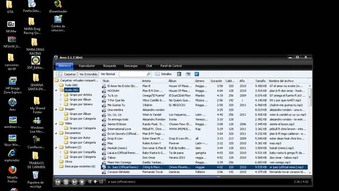The width and height of the screenshot is (339, 191).
Task: Expand Grupo por Artista under Audio
Action: click(61, 95)
